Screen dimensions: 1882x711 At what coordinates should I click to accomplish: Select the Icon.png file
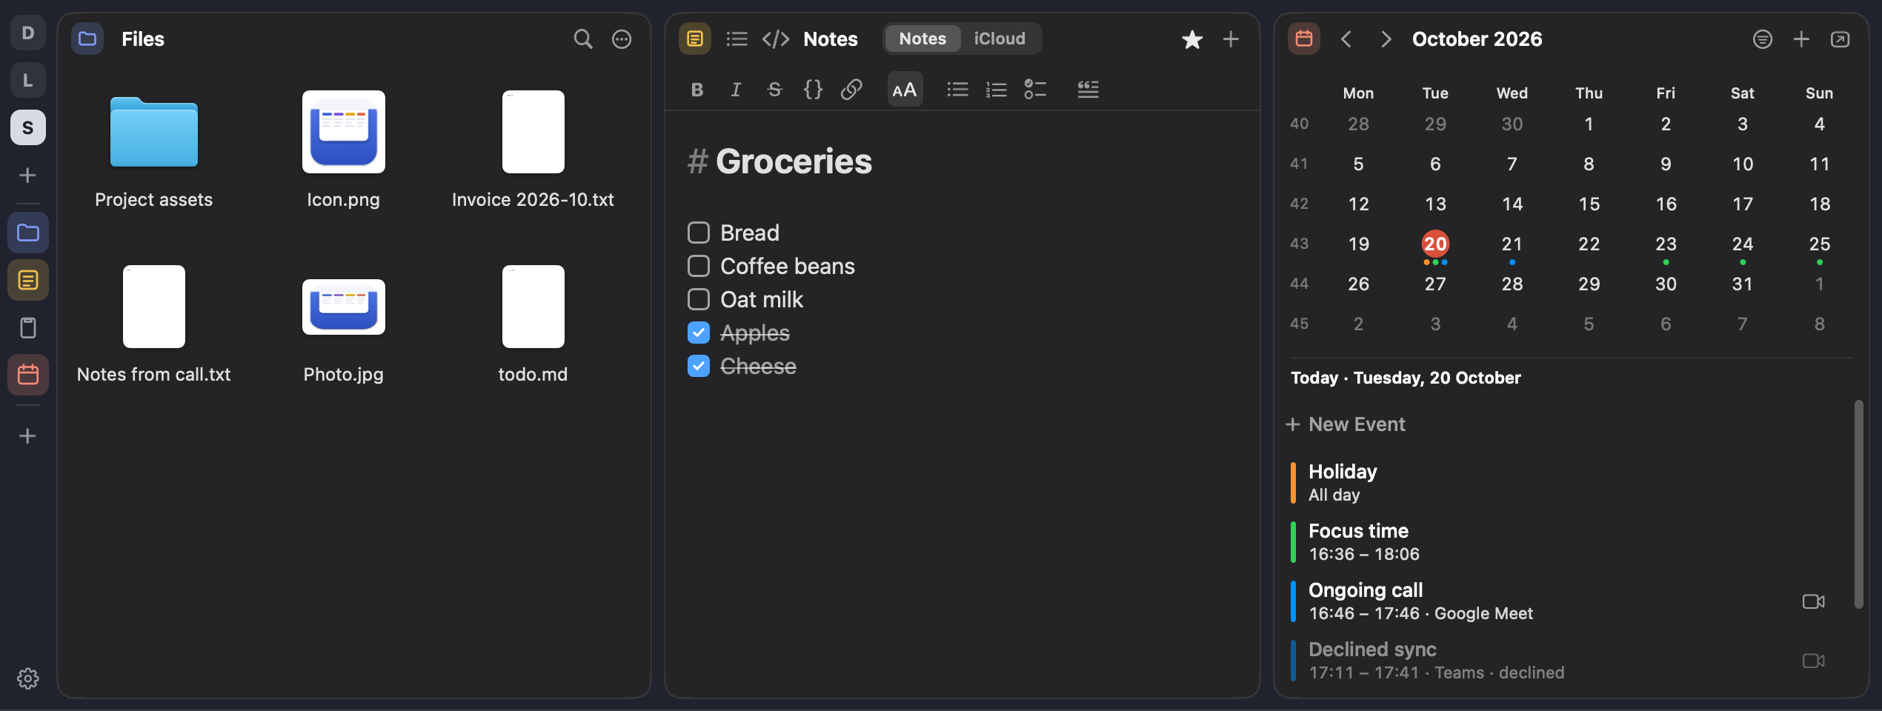(344, 150)
